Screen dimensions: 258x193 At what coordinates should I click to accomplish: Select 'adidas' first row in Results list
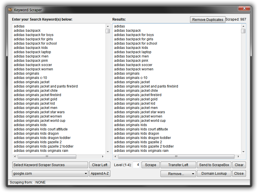(120, 26)
